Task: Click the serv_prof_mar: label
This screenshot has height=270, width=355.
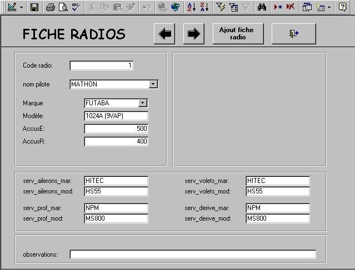Action: (x=42, y=208)
